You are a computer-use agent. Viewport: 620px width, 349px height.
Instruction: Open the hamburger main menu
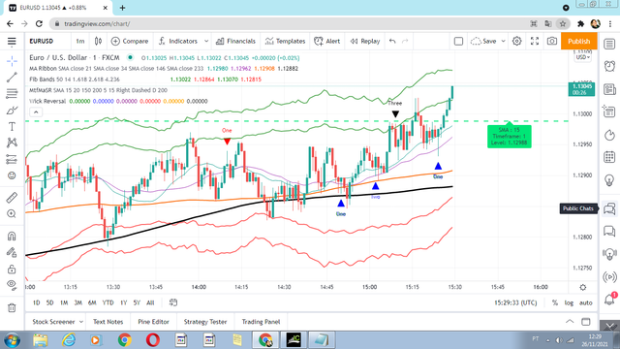12,41
